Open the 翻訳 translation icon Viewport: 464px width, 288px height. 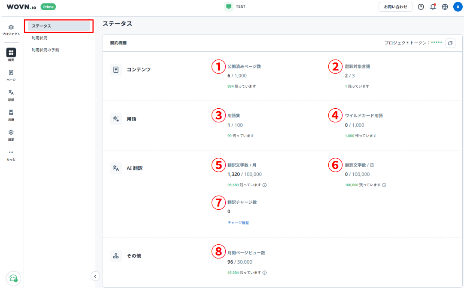(x=11, y=93)
